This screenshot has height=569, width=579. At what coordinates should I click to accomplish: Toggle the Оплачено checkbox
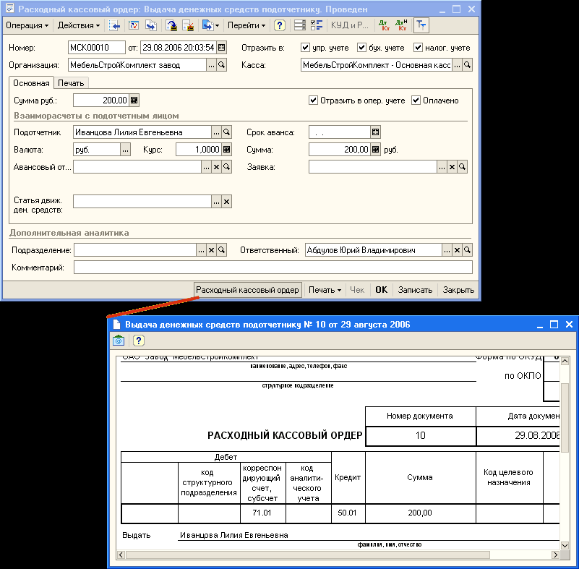(416, 100)
